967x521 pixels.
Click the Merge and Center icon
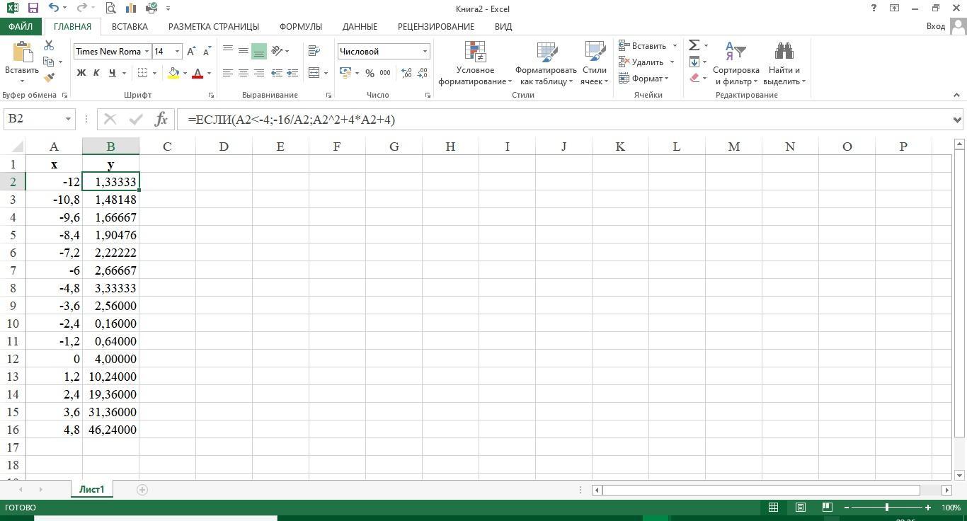tap(314, 73)
